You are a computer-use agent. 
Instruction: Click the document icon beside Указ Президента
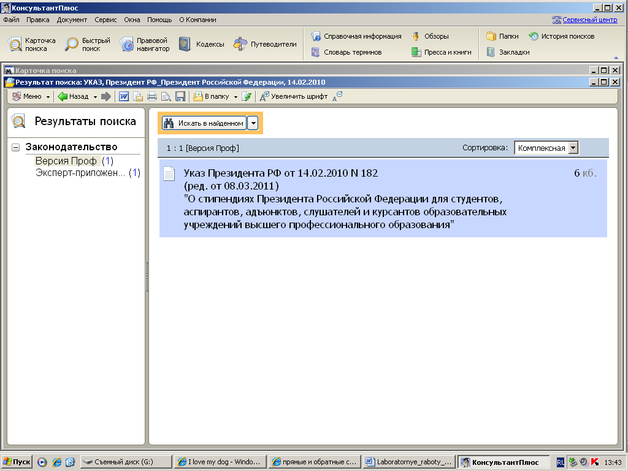(x=169, y=174)
